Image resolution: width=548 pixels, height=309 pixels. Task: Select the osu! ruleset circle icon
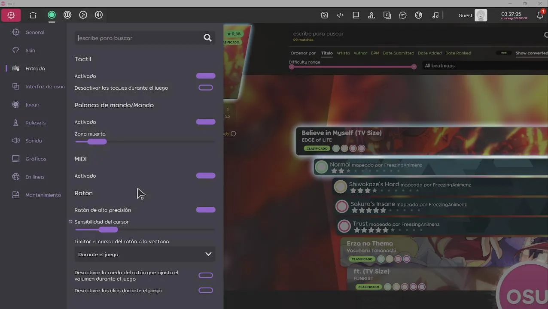click(52, 15)
